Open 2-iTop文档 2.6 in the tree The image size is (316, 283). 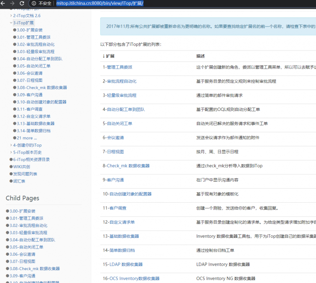coord(27,15)
